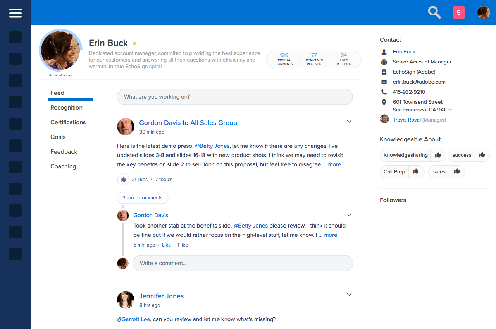
Task: Select the Feed tab
Action: pyautogui.click(x=57, y=93)
